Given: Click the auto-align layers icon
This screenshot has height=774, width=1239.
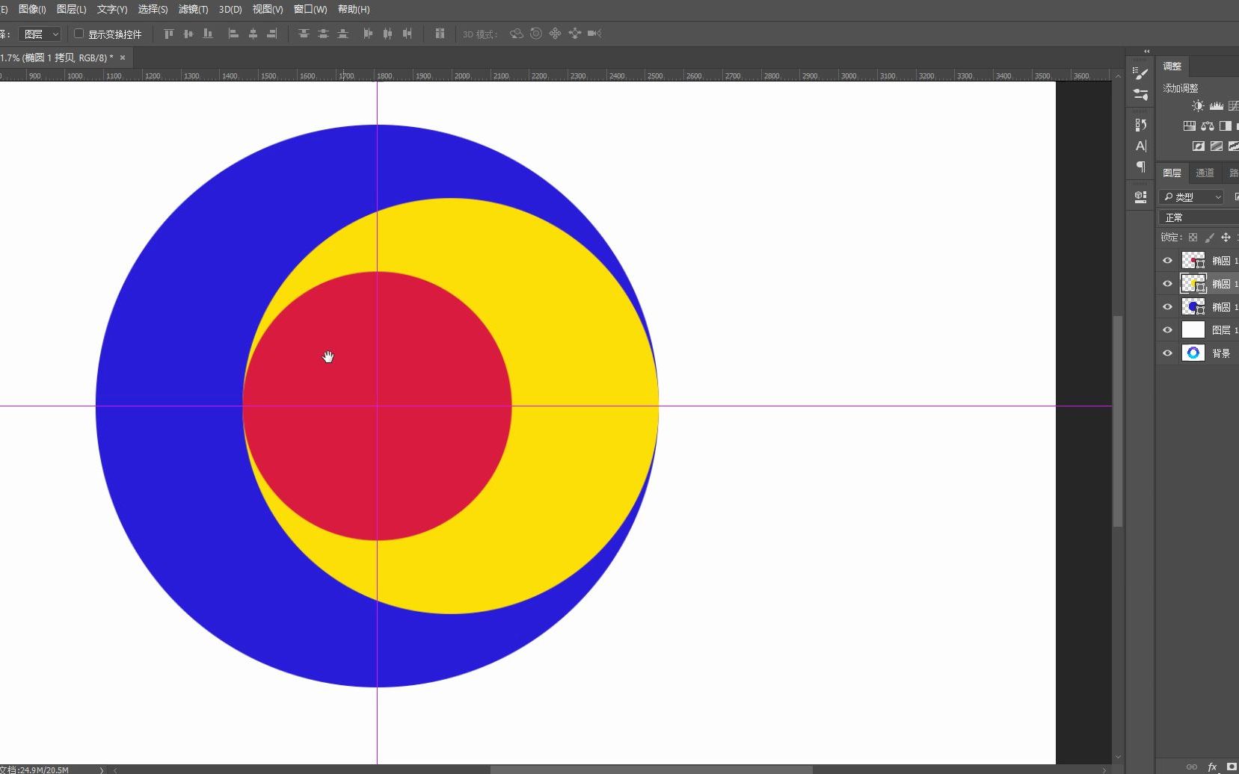Looking at the screenshot, I should (x=440, y=34).
